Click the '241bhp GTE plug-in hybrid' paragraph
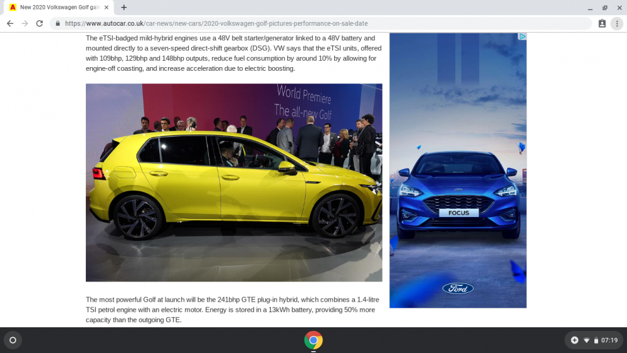This screenshot has height=353, width=627. pyautogui.click(x=233, y=310)
